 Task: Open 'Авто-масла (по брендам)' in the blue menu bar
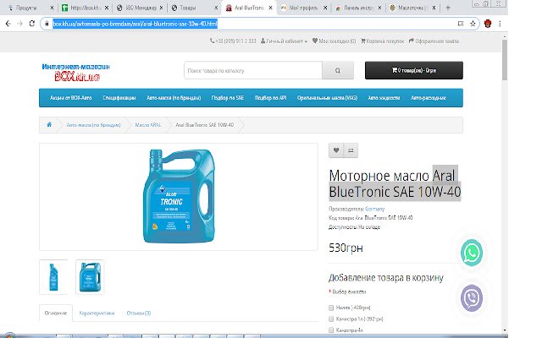(174, 98)
